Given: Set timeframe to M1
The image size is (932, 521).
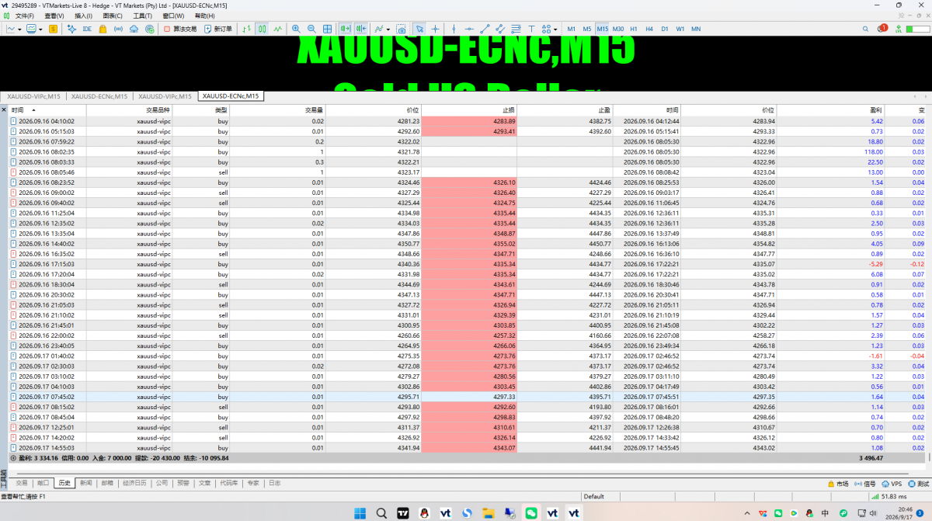Looking at the screenshot, I should (572, 29).
